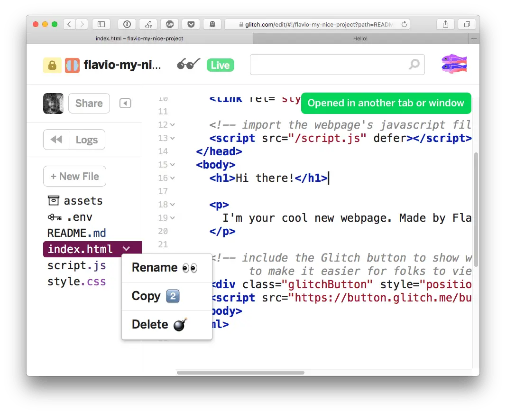
Task: Toggle the Live preview indicator
Action: pyautogui.click(x=220, y=66)
